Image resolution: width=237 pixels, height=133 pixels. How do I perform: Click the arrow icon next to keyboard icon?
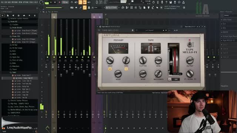(x=76, y=7)
